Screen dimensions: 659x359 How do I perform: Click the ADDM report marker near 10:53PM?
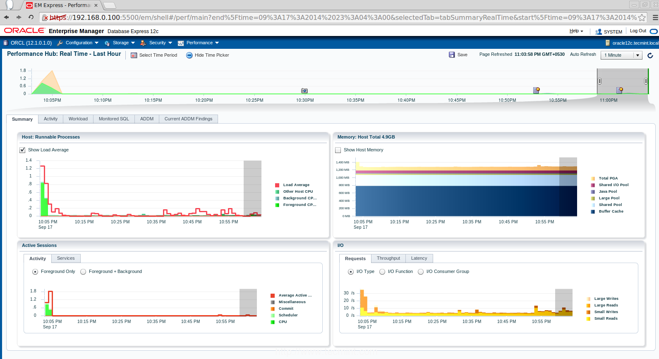[536, 90]
